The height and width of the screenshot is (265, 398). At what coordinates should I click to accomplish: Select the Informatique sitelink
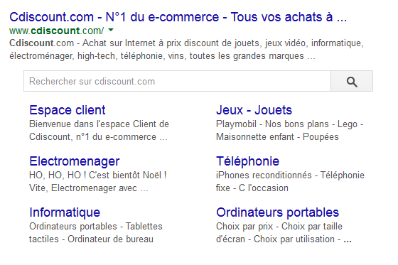point(65,212)
